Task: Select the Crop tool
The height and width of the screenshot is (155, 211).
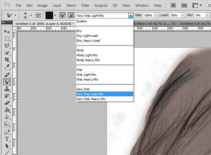Action: (x=7, y=60)
